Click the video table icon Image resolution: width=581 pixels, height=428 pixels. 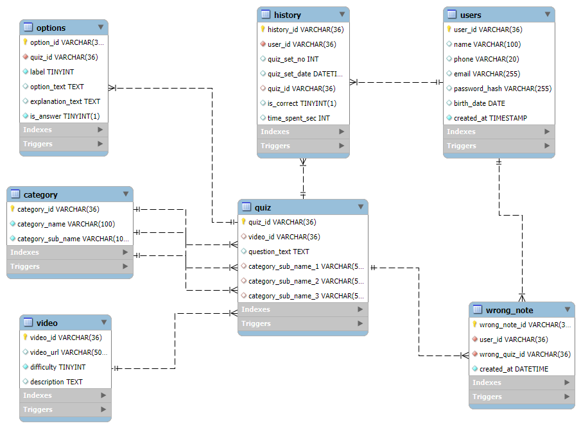(x=28, y=323)
